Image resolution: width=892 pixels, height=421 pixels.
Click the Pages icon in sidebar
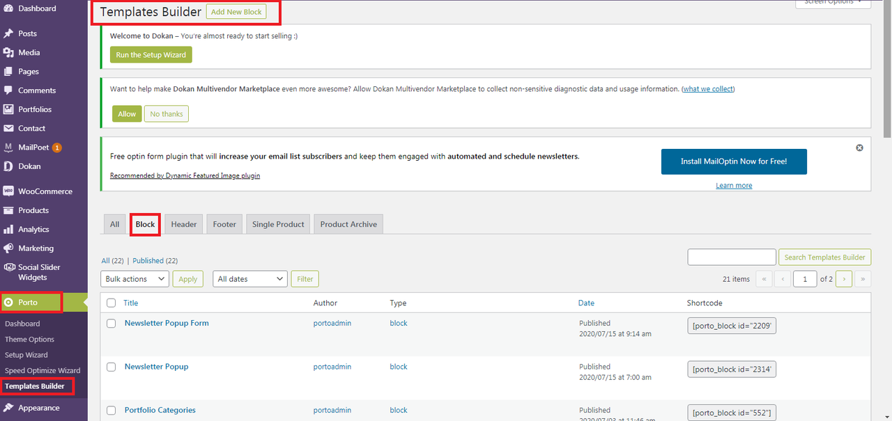(8, 71)
